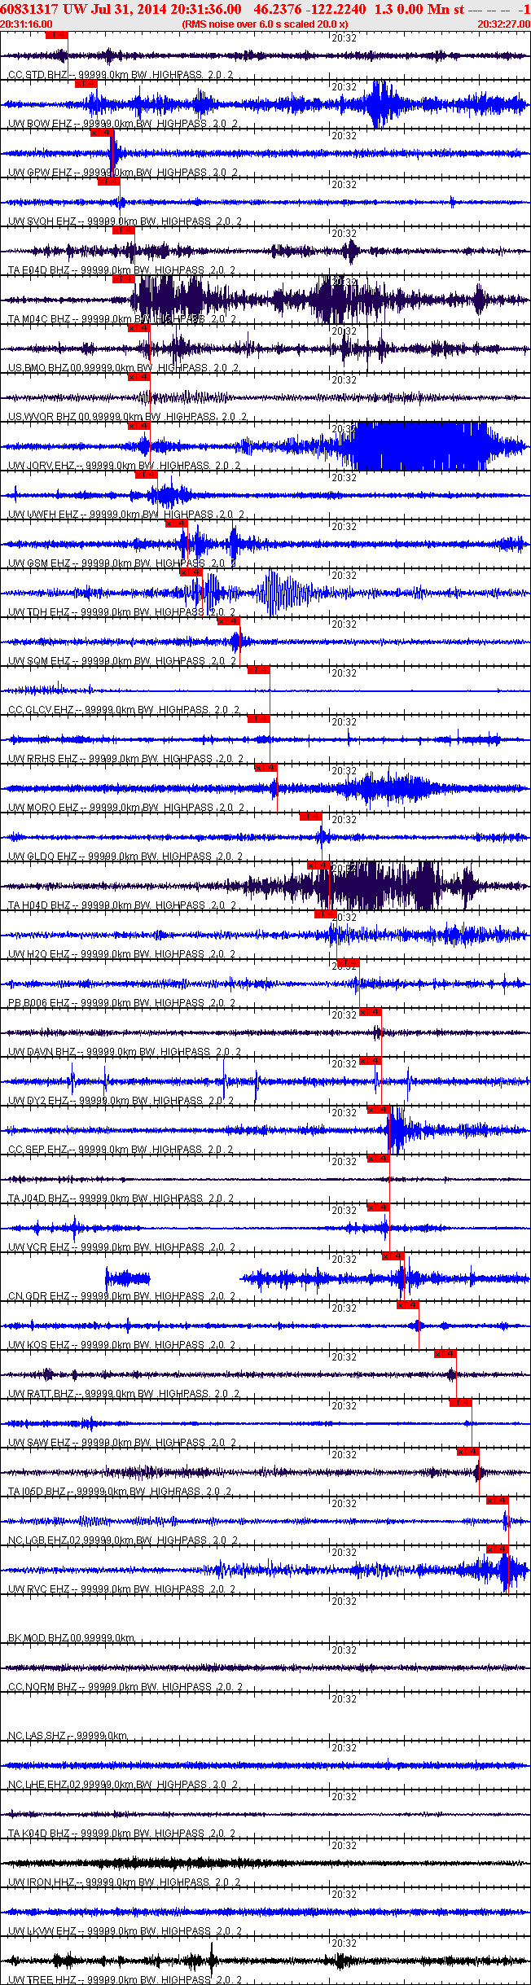The image size is (531, 1985).
Task: Click the pick flag on UW.DY2 trace
Action: tap(371, 1061)
